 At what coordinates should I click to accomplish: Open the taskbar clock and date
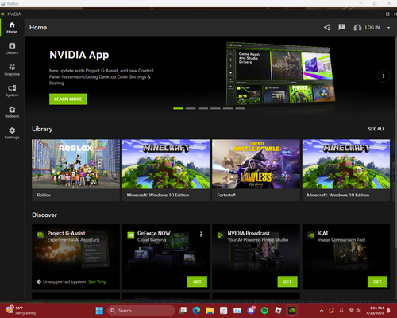click(x=375, y=311)
